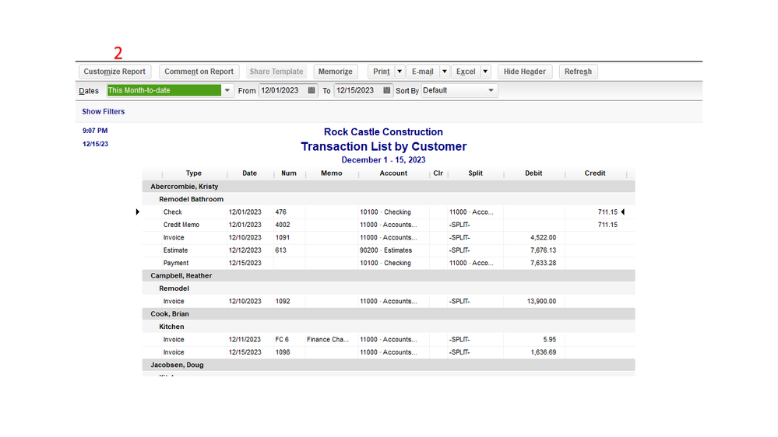Expand the Dates range dropdown arrow
778x437 pixels.
(x=227, y=91)
